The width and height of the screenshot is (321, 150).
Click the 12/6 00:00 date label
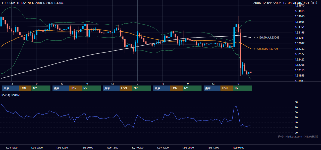click(x=87, y=148)
